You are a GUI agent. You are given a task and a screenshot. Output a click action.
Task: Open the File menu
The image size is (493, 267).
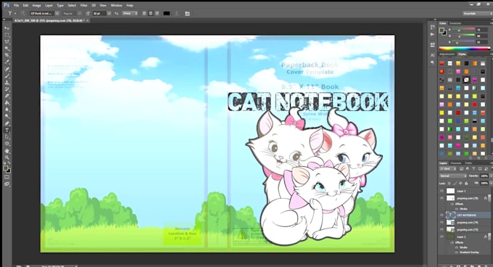tap(17, 5)
